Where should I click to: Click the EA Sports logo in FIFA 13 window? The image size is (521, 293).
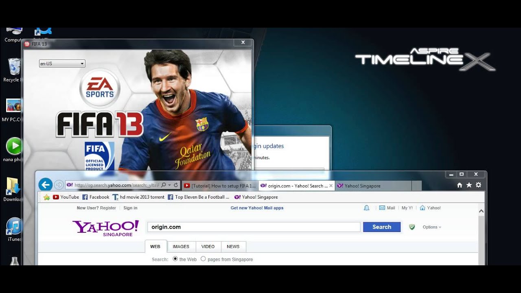point(100,88)
